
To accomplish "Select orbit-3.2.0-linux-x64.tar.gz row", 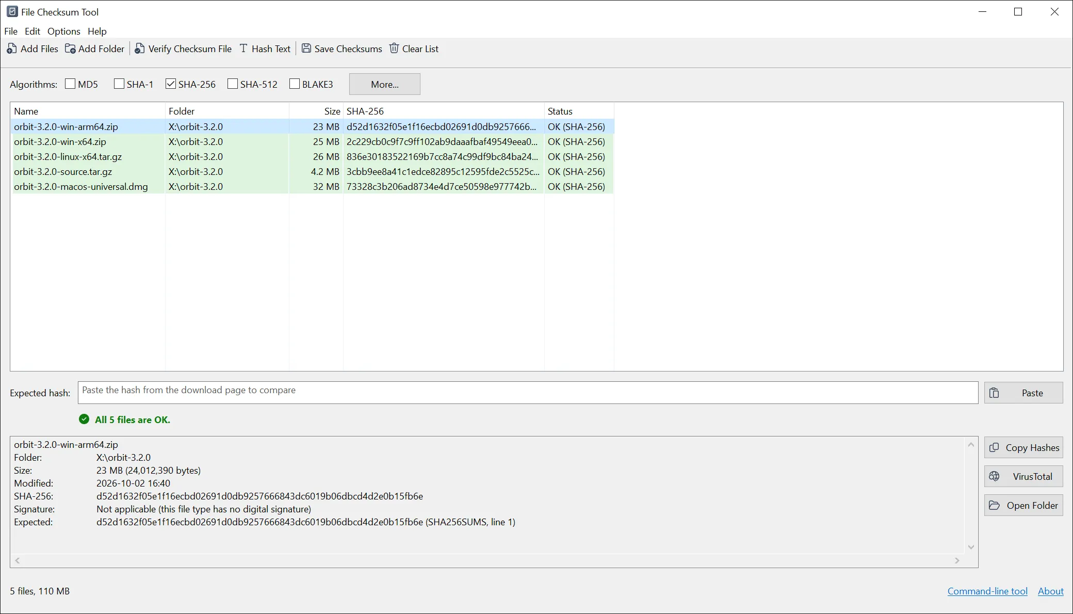I will pyautogui.click(x=312, y=156).
